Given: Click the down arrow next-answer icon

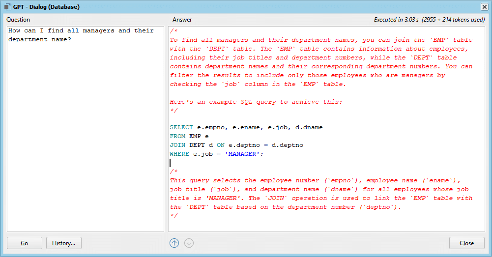Looking at the screenshot, I should coord(189,243).
